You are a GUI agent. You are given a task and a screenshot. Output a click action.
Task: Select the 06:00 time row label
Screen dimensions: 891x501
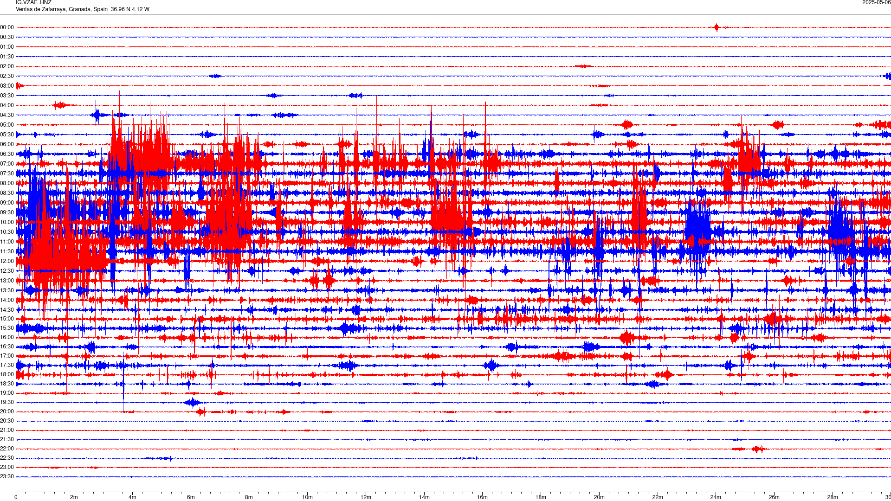[x=7, y=144]
